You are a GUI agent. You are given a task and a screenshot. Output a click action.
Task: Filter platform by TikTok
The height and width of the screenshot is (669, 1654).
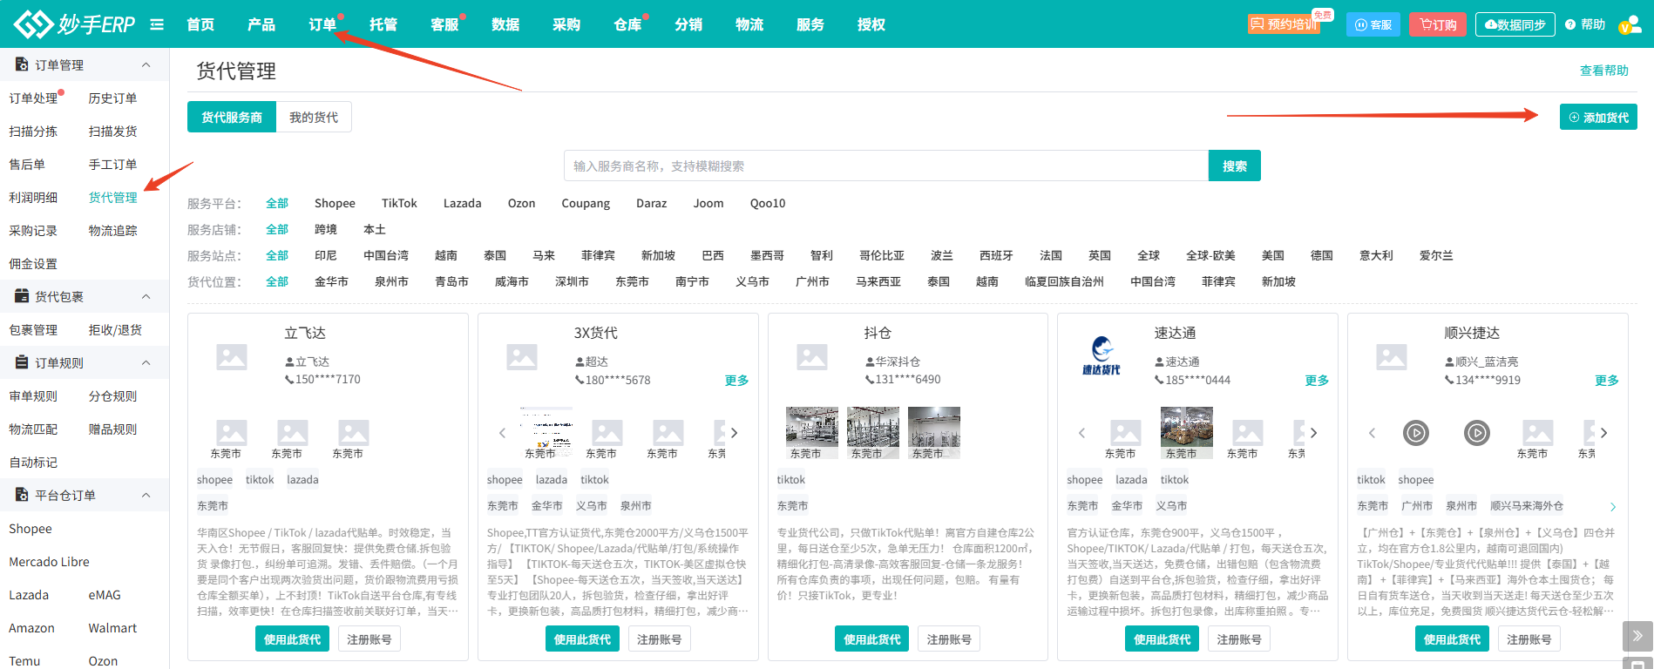[399, 203]
